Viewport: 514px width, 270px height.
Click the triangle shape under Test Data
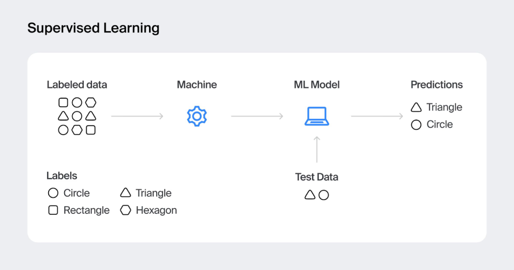[310, 195]
